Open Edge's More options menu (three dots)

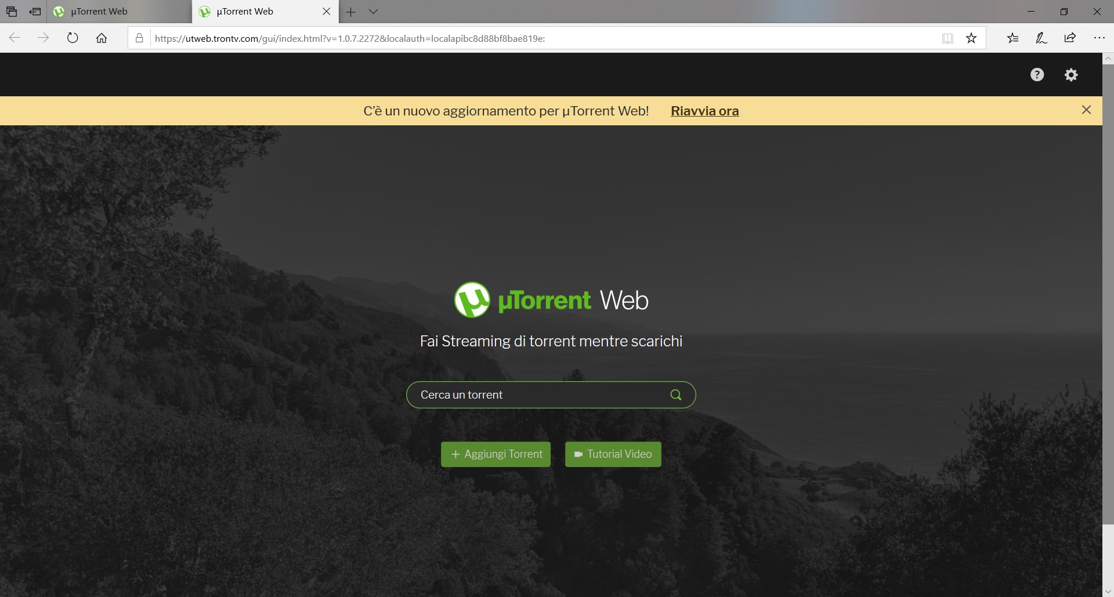(x=1100, y=37)
